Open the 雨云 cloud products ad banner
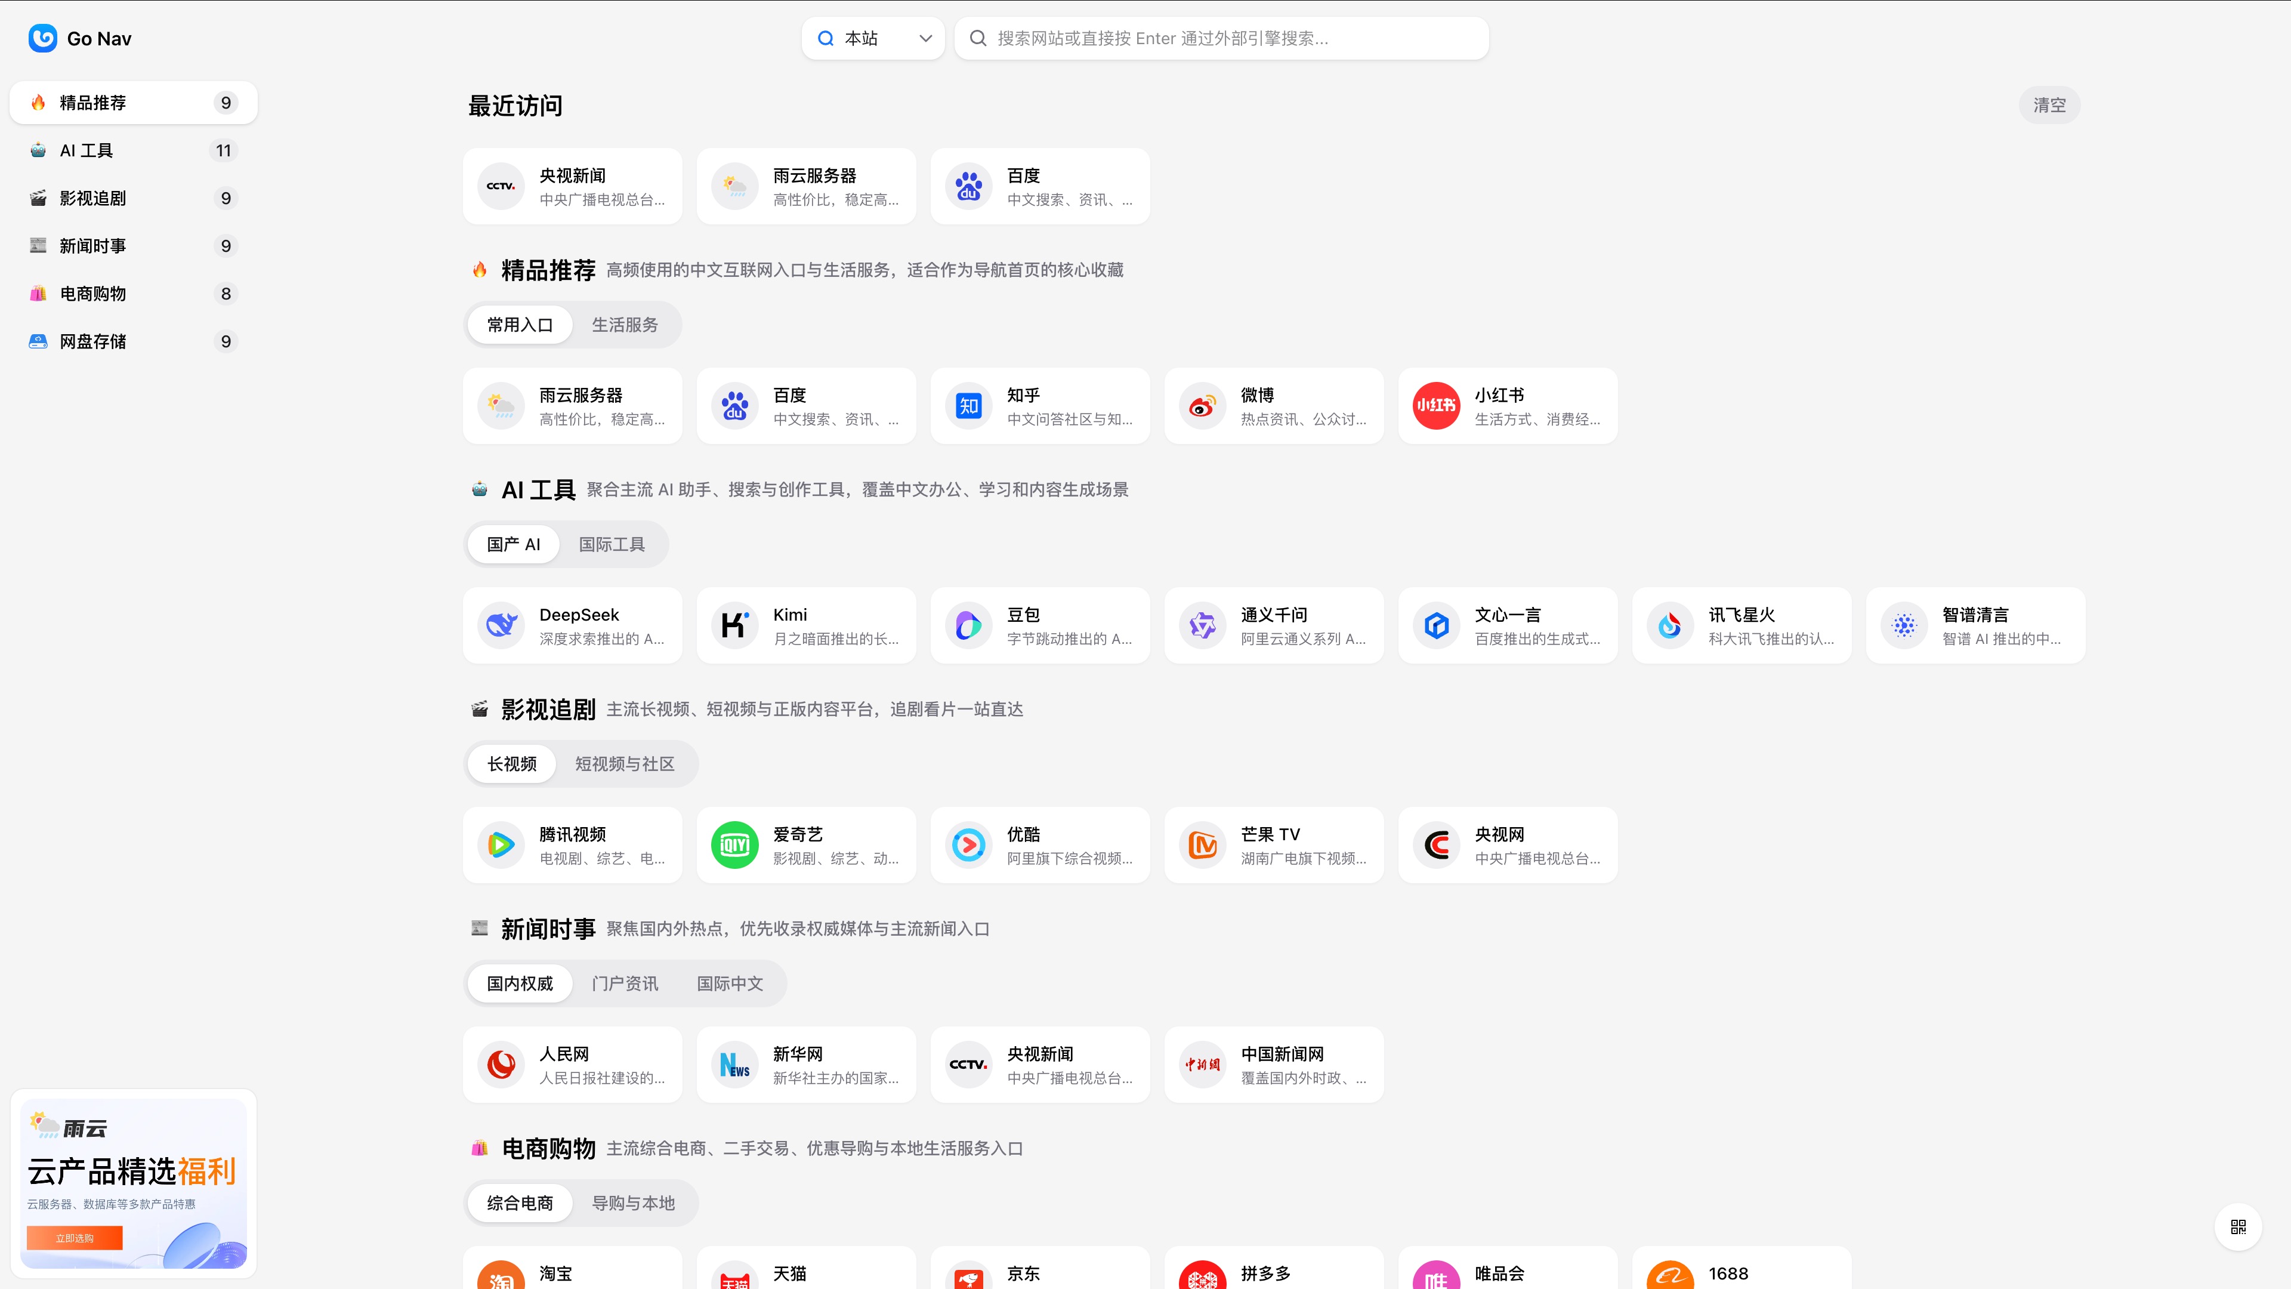This screenshot has width=2291, height=1289. click(x=134, y=1184)
